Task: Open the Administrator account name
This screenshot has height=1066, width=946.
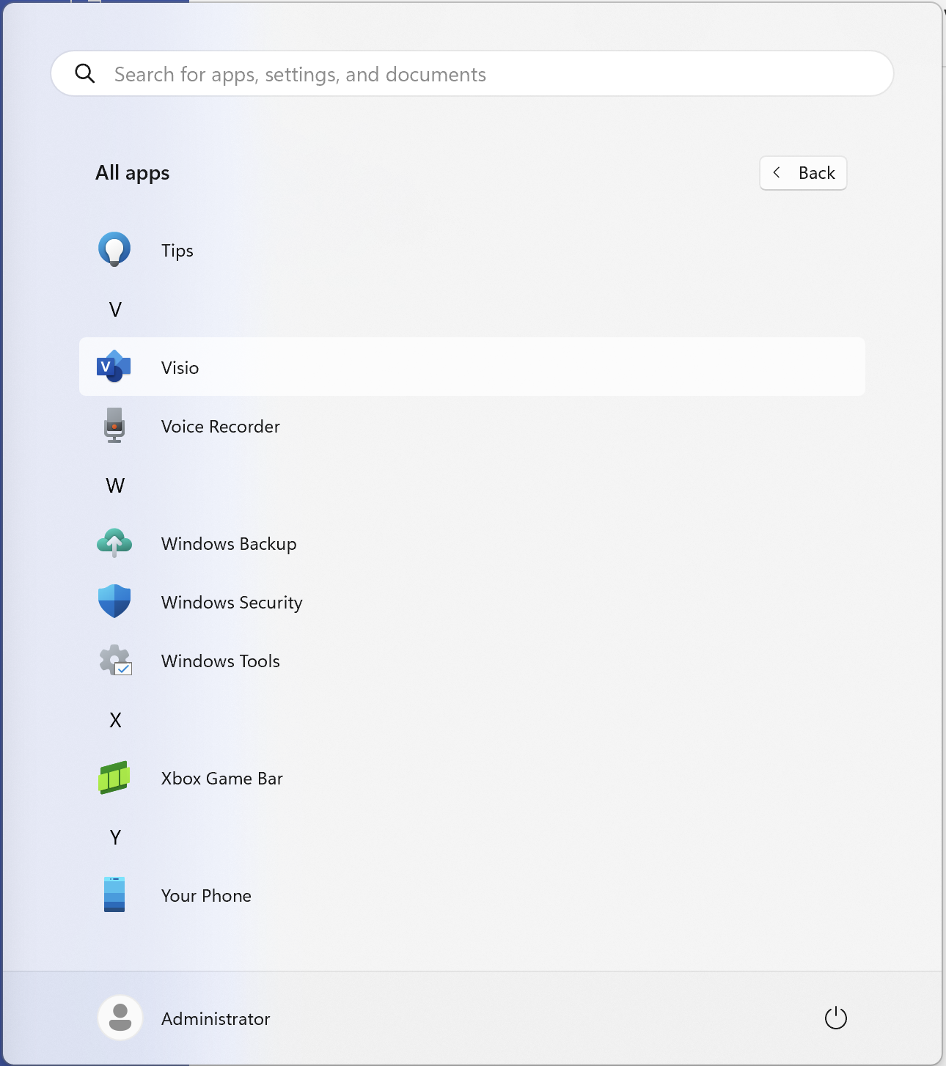Action: pos(216,1018)
